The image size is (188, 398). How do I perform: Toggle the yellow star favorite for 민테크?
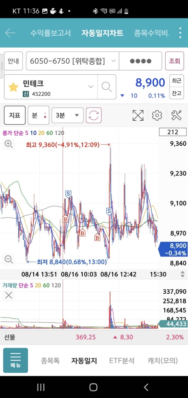pyautogui.click(x=13, y=87)
